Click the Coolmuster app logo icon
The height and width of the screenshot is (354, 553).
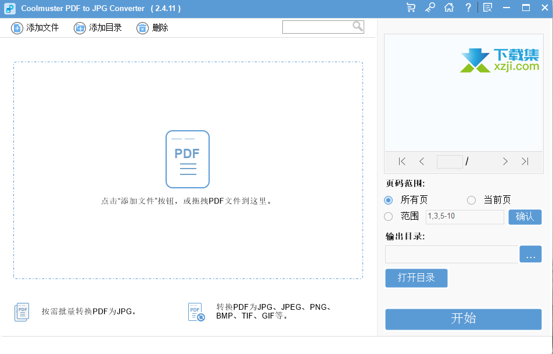[x=10, y=9]
